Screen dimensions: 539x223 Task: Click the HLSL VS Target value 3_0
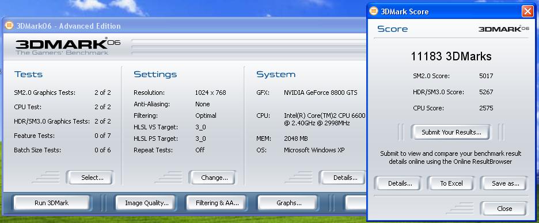[x=200, y=127]
